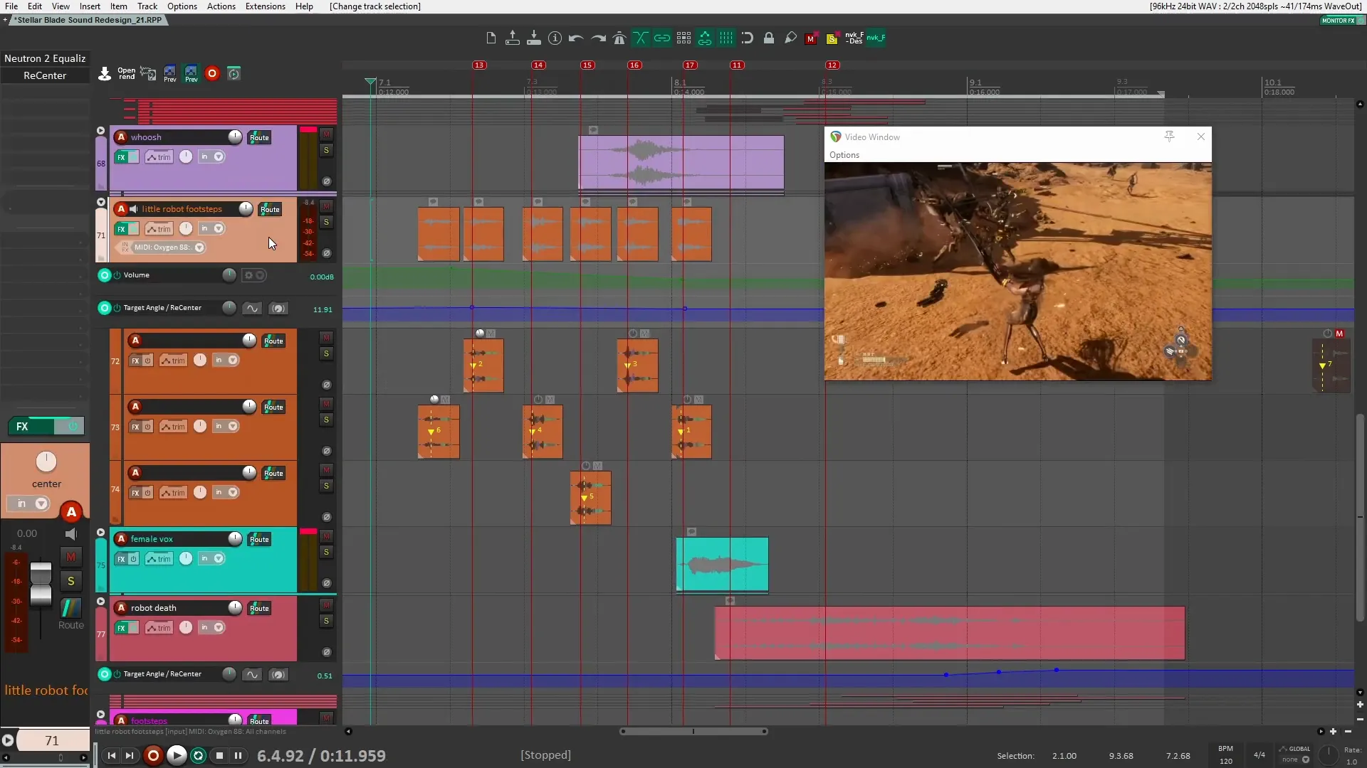Screen dimensions: 1367x768
Task: Toggle item grouping chain-link icon
Action: 662,38
